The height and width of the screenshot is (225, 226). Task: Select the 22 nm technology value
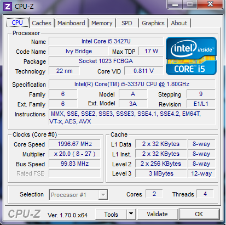[64, 71]
